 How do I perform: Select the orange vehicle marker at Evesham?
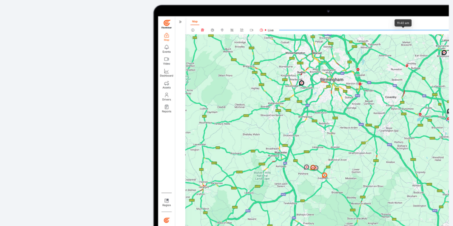(x=324, y=175)
